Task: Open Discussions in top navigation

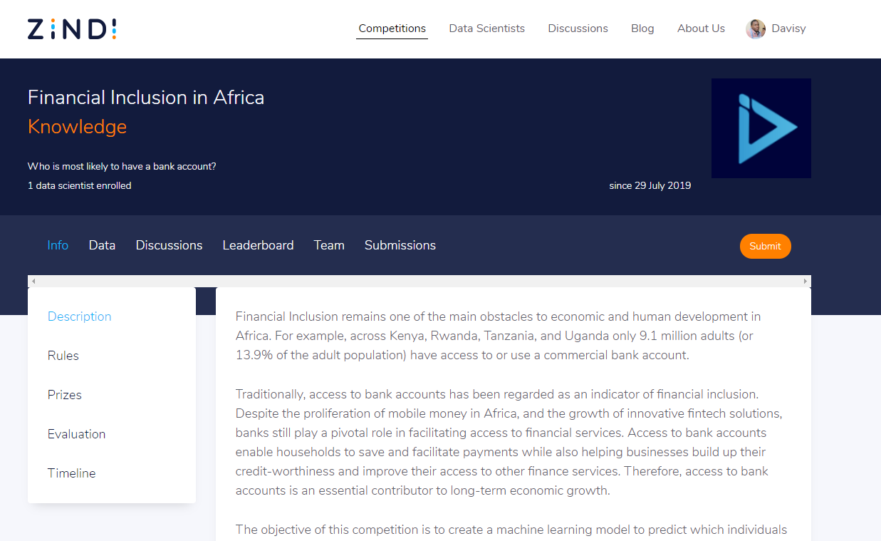Action: [x=578, y=29]
